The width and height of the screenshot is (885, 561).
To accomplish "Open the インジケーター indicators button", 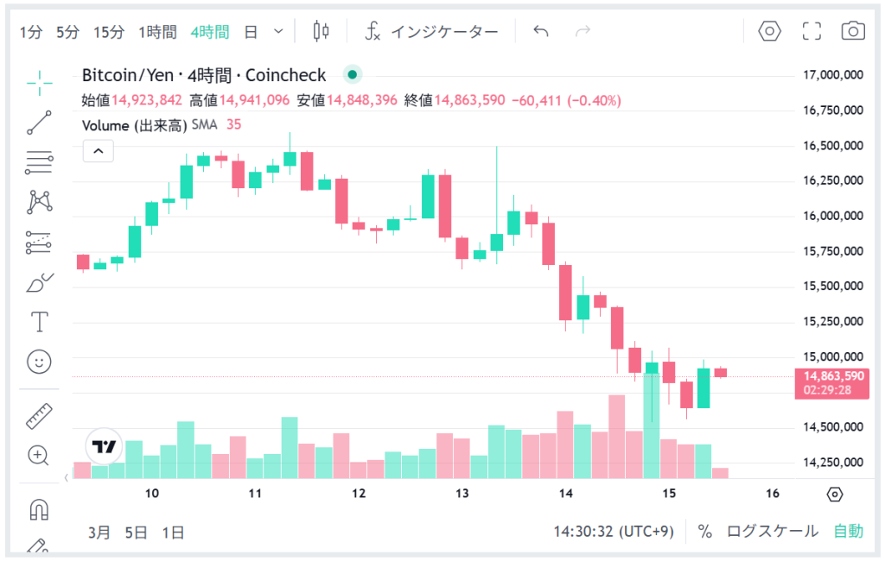I will coord(432,32).
